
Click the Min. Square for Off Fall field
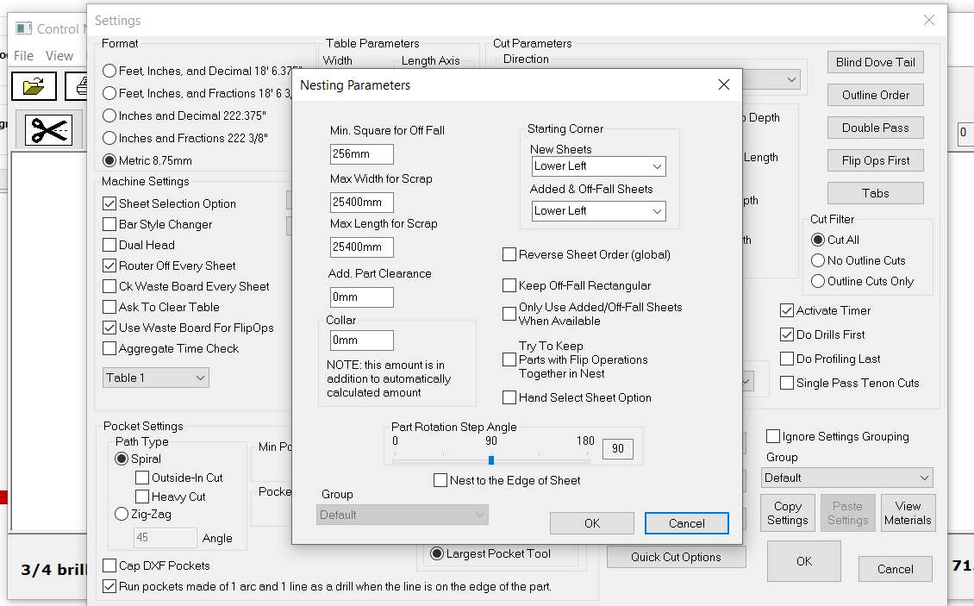361,154
